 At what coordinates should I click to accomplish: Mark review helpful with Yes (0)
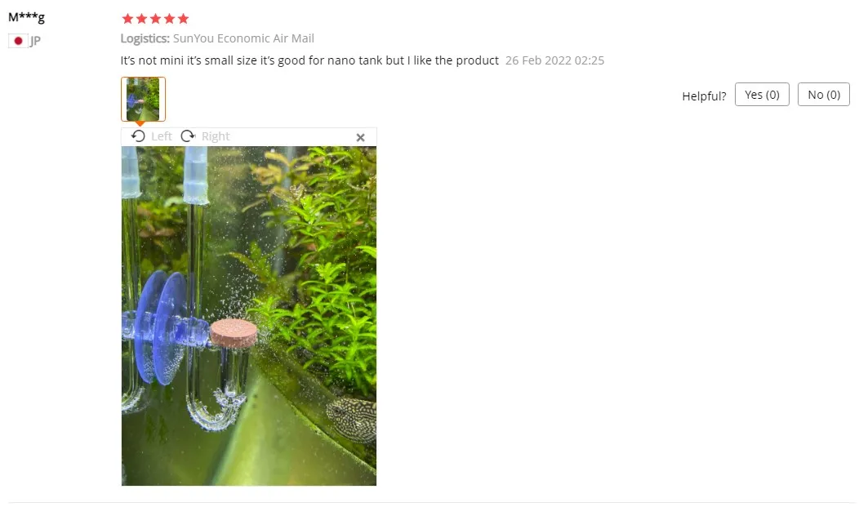[762, 94]
